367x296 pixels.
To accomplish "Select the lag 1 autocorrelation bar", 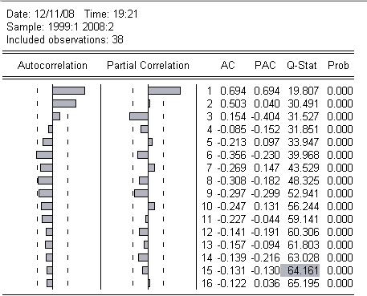I will click(69, 91).
